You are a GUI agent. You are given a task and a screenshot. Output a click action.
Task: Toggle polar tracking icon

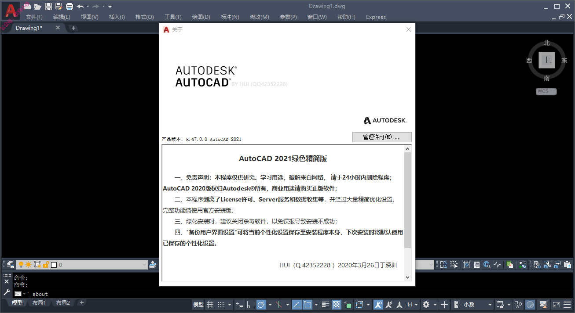pos(261,304)
